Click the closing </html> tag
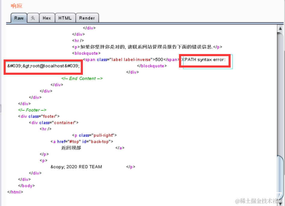 point(15,192)
